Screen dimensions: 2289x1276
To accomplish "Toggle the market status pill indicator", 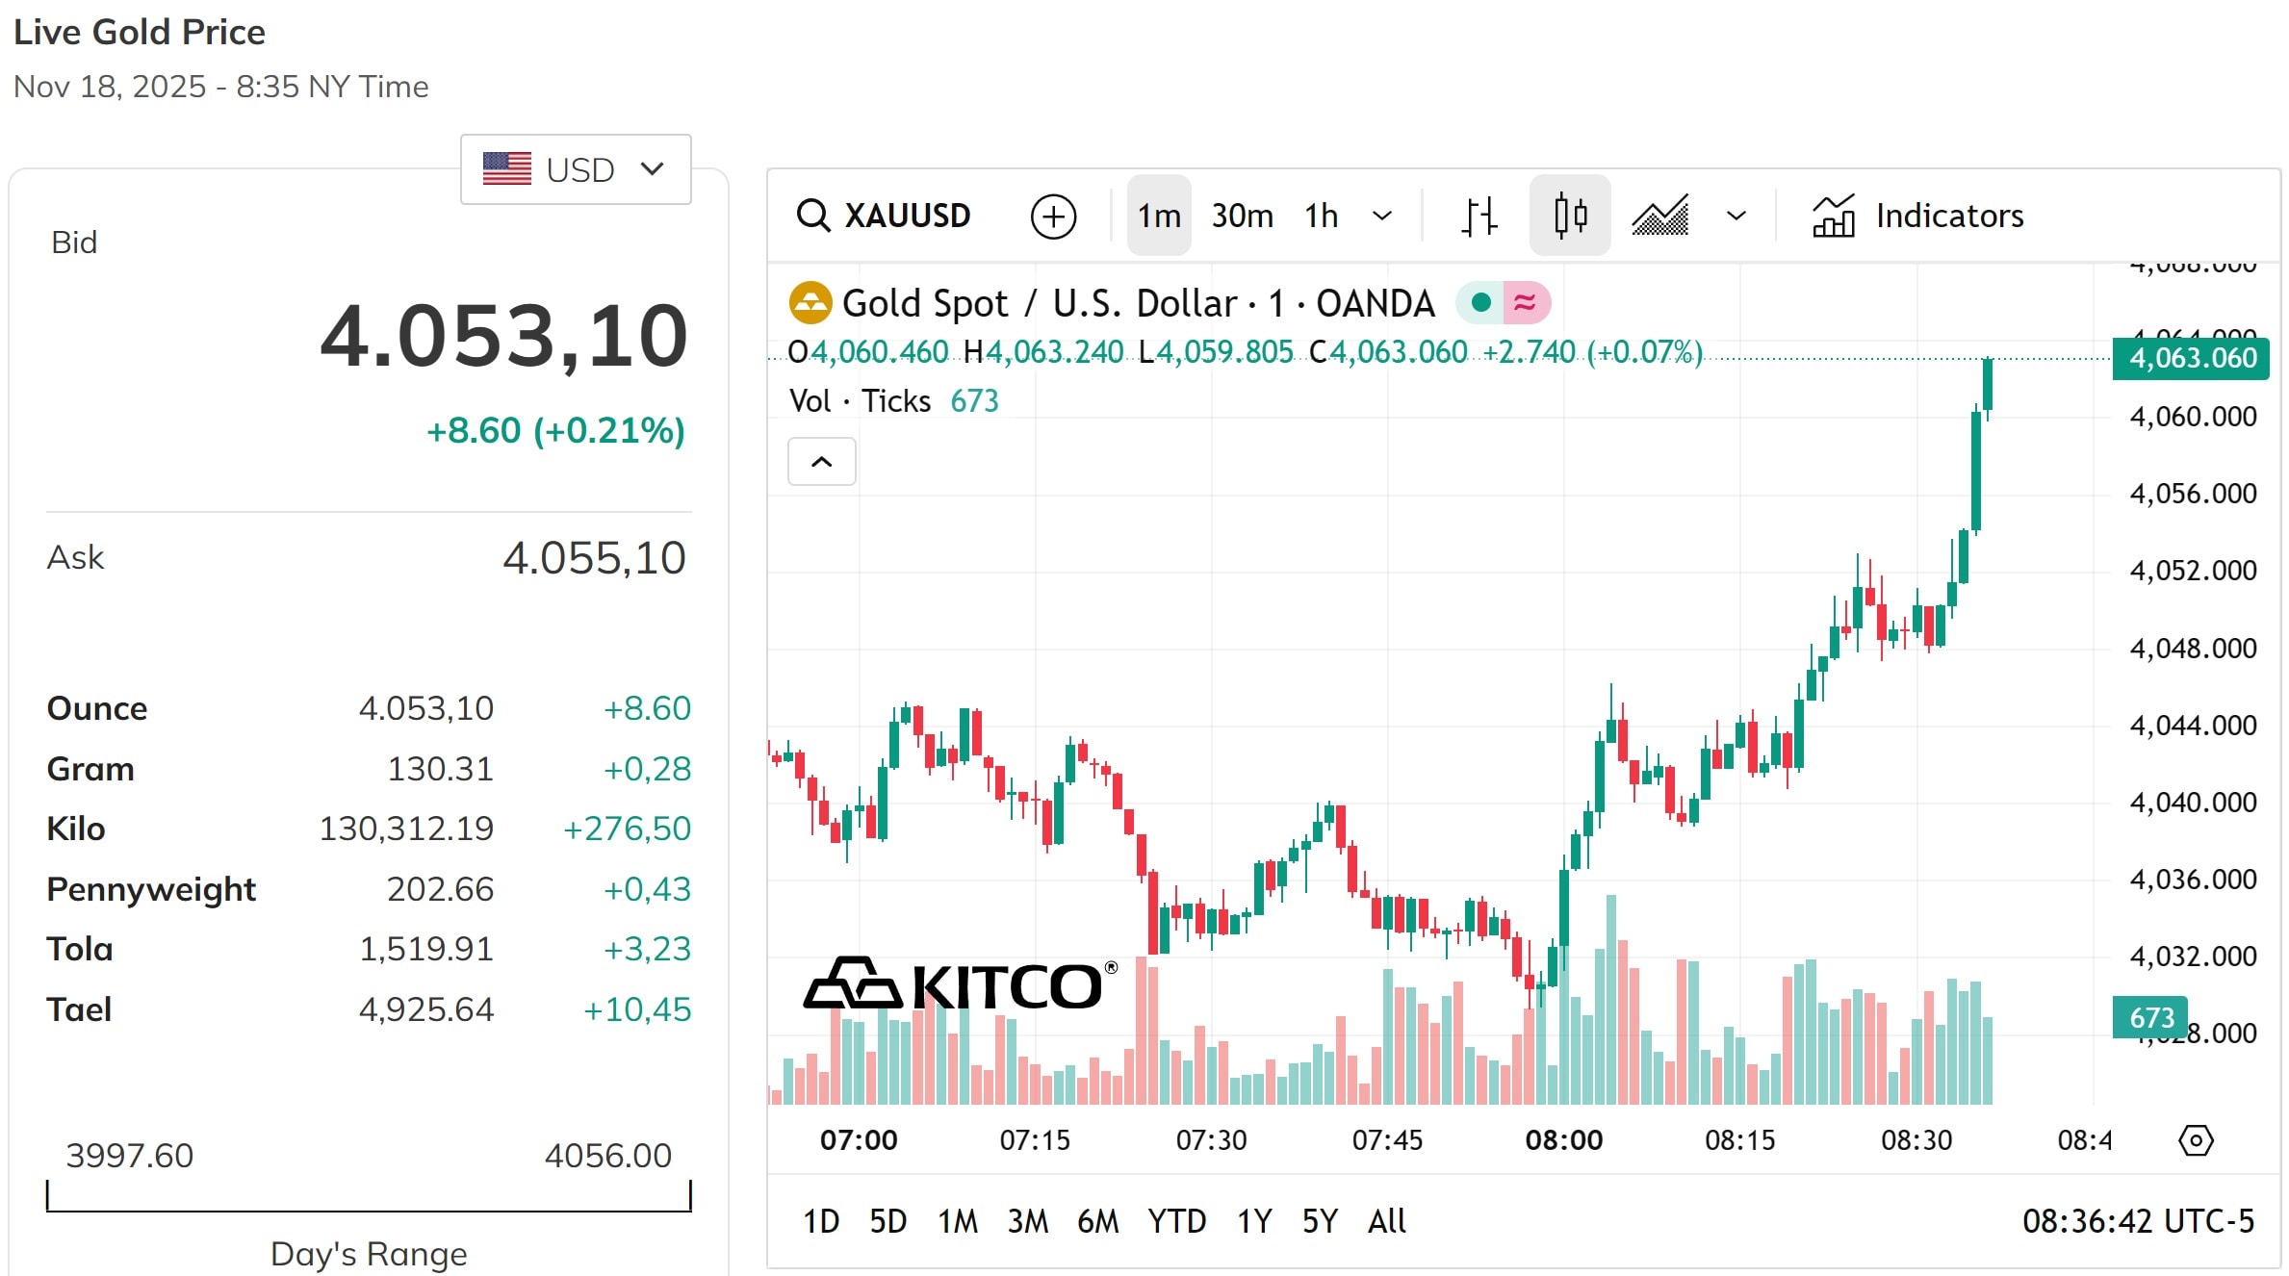I will tap(1508, 301).
